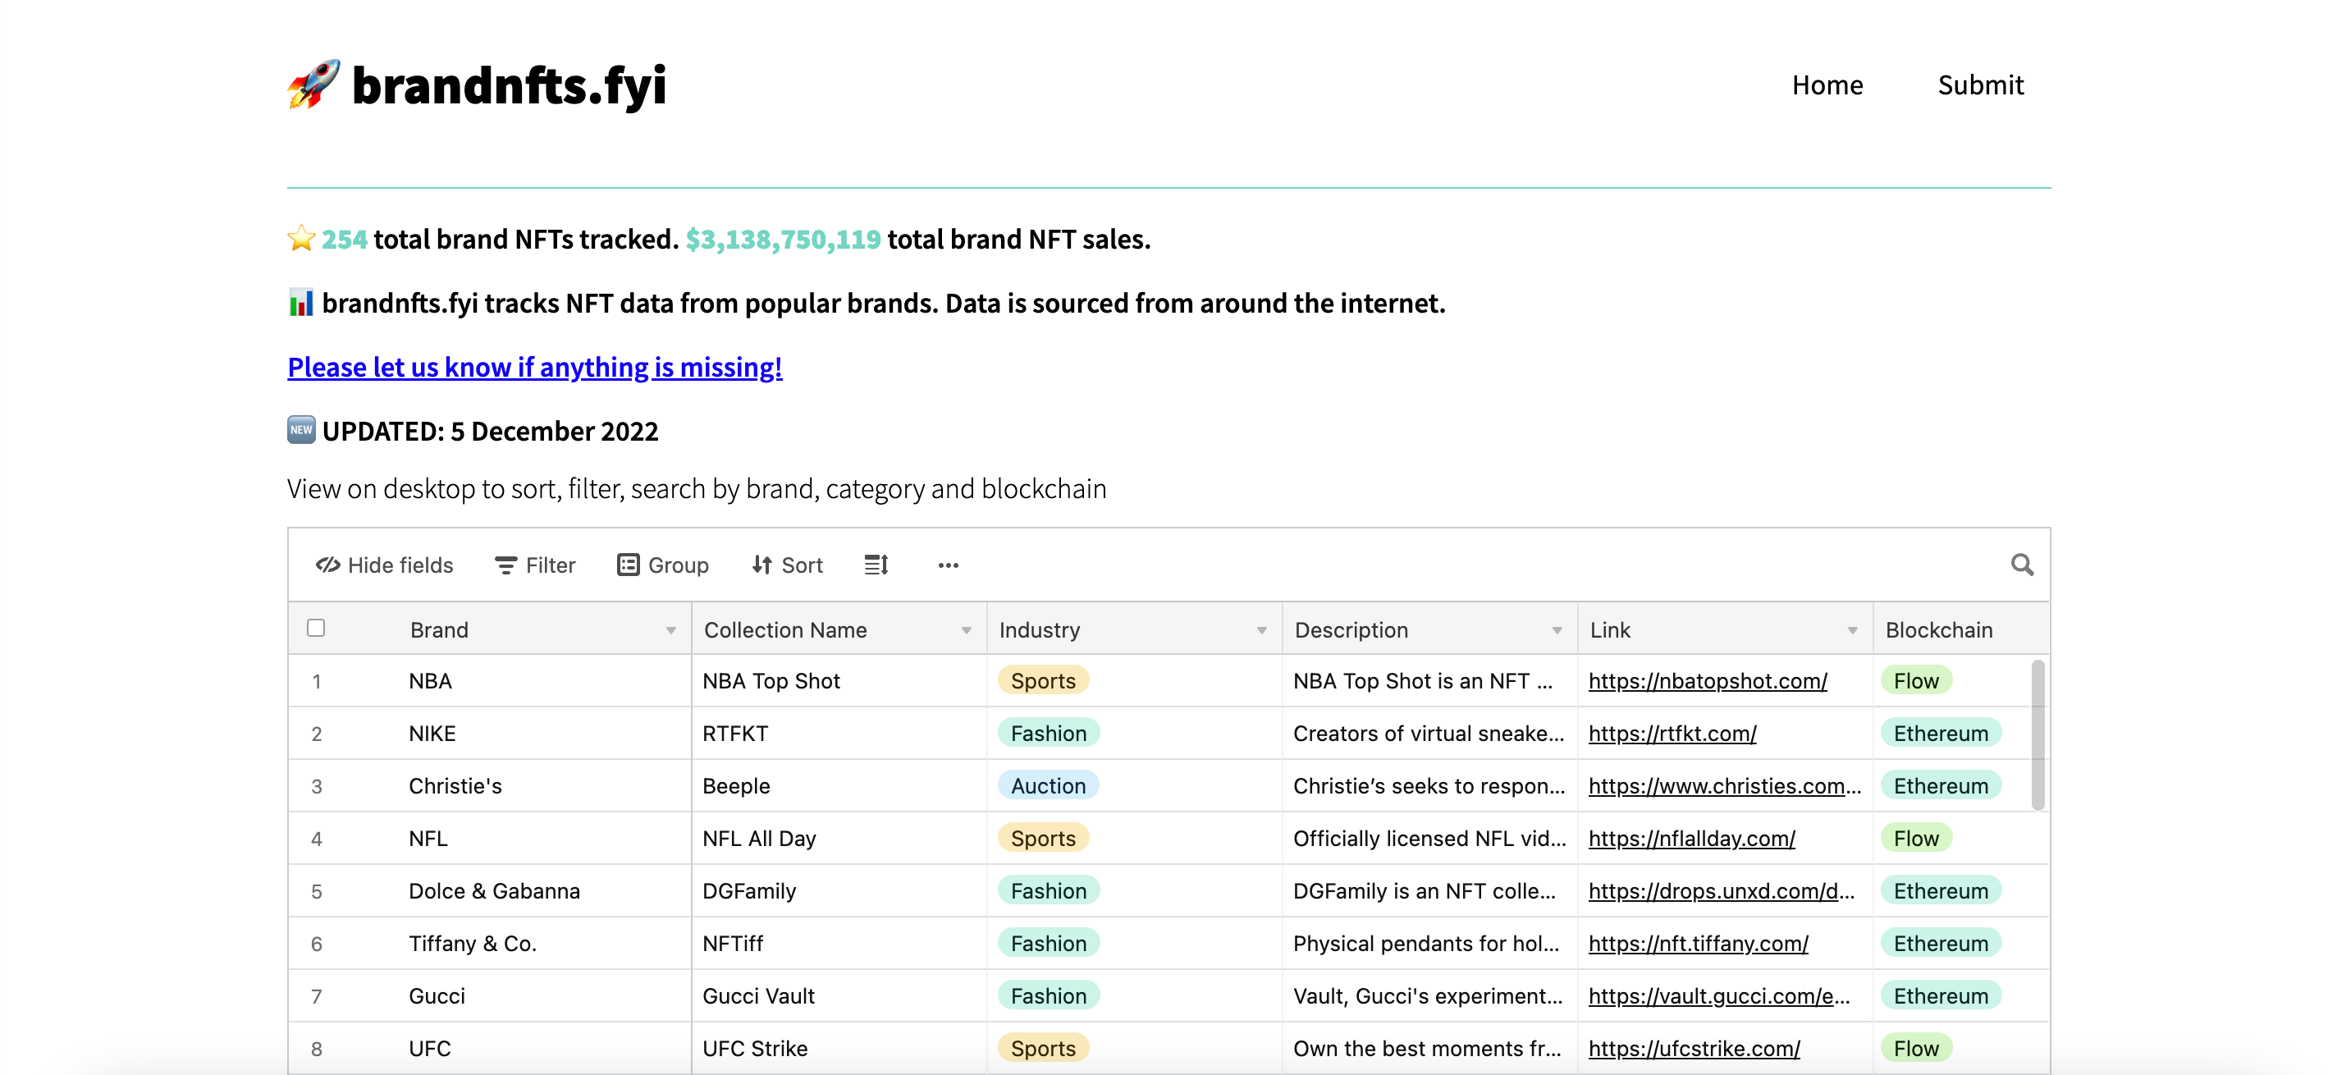Expand the Industry column dropdown arrow

tap(1261, 630)
